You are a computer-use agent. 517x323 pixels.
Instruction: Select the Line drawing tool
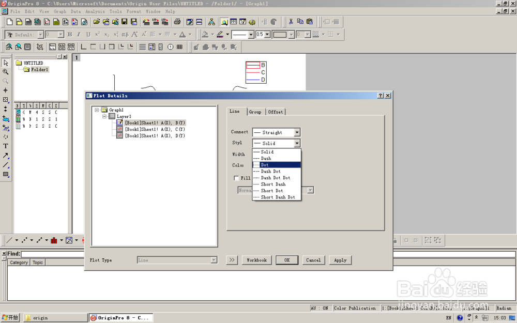(6, 165)
